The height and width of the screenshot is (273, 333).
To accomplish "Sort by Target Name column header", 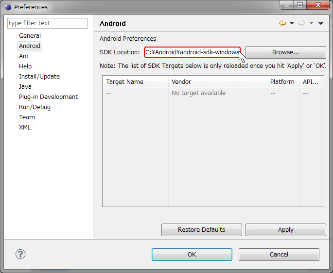I will pos(136,82).
